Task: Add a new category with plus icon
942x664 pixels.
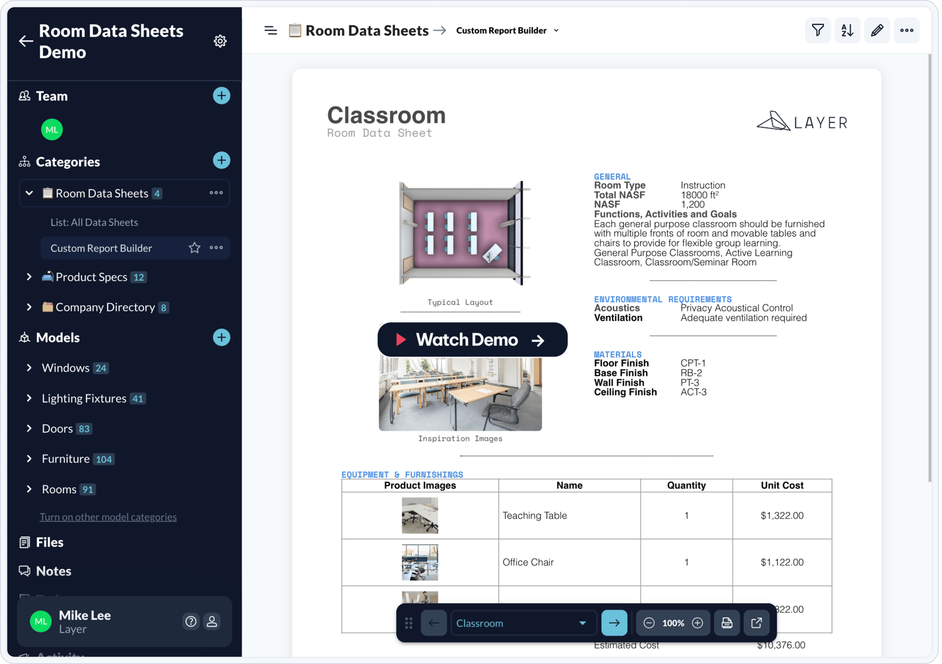Action: point(221,161)
